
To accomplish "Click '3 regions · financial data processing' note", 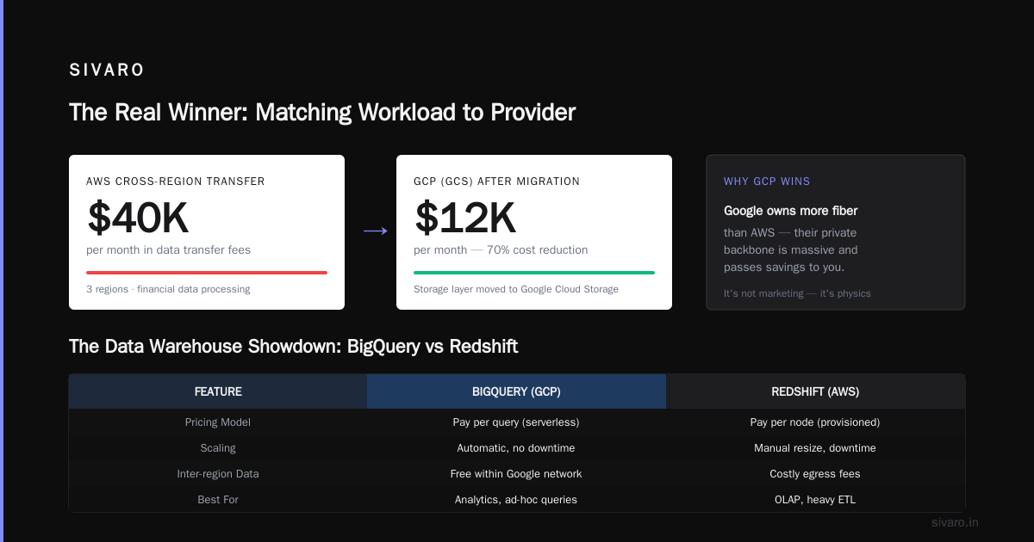I will coord(168,289).
